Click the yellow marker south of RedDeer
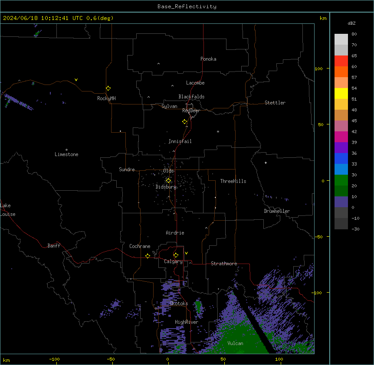Image resolution: width=374 pixels, height=365 pixels. coord(185,122)
